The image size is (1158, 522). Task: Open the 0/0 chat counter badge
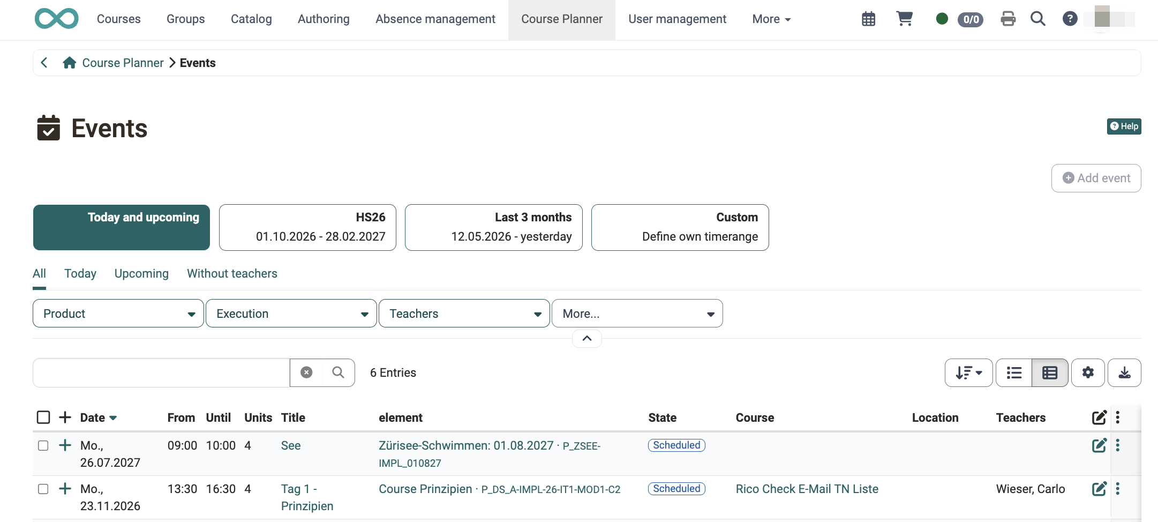click(971, 19)
